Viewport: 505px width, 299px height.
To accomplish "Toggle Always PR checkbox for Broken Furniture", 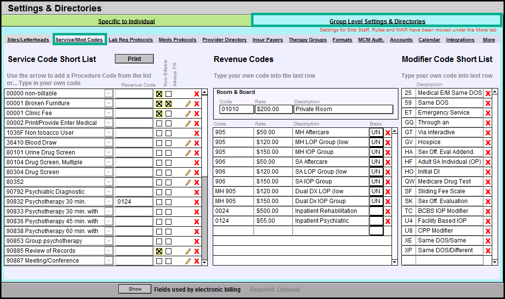I will click(x=168, y=104).
